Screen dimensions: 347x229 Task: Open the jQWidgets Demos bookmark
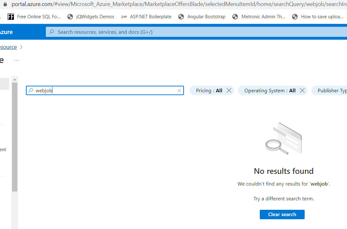pyautogui.click(x=91, y=17)
